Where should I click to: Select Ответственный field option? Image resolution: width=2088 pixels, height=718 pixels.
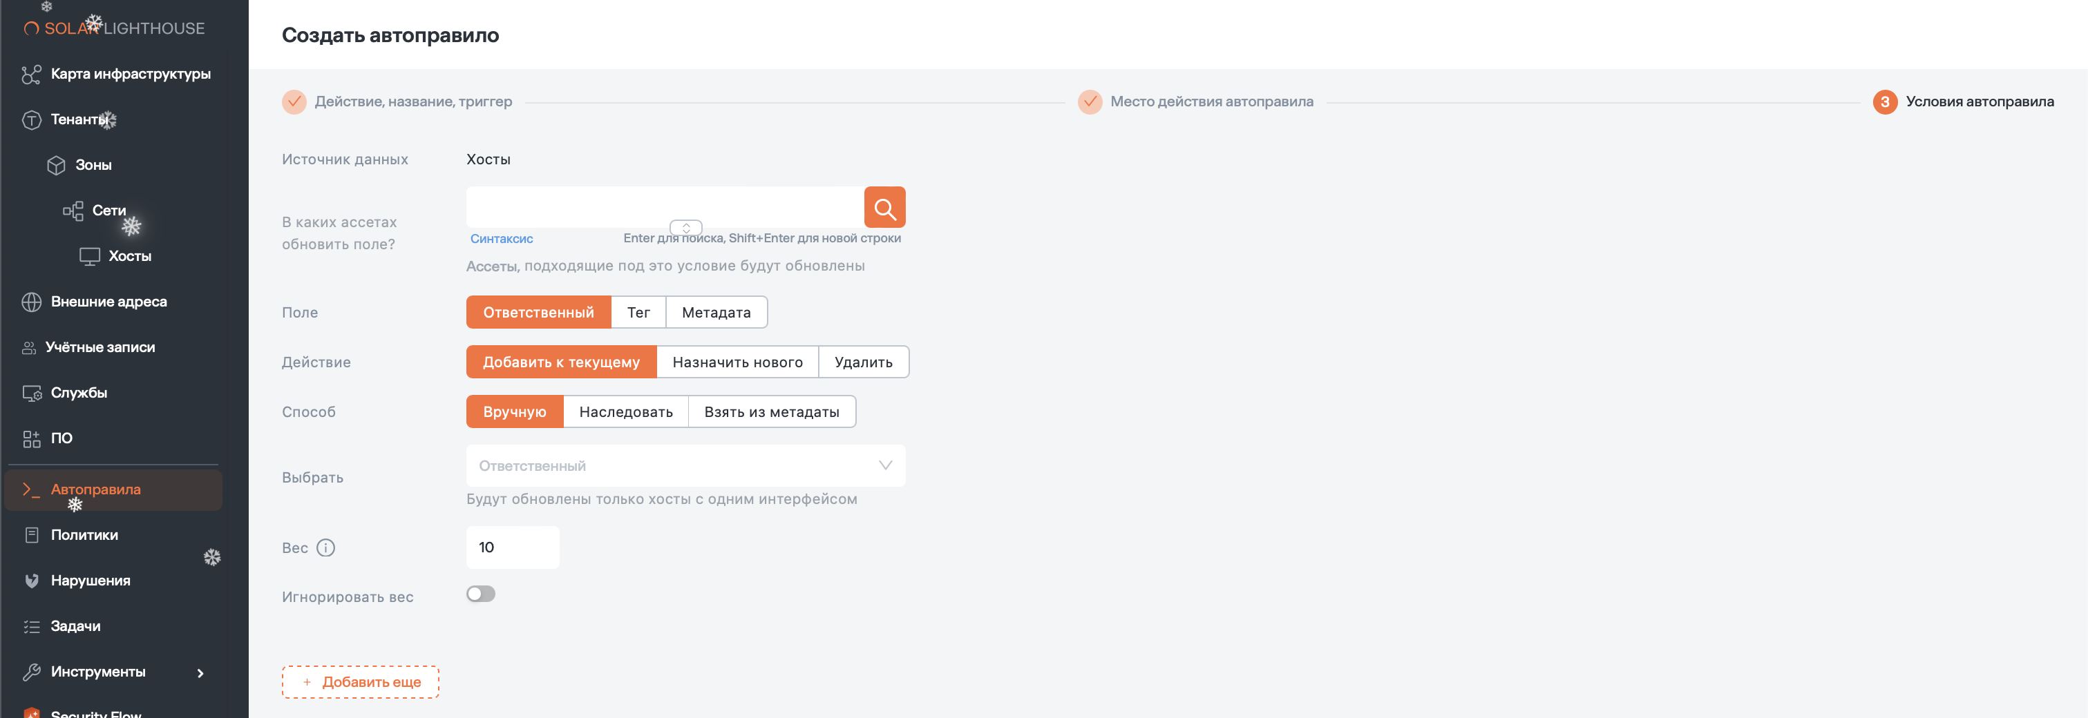point(538,313)
